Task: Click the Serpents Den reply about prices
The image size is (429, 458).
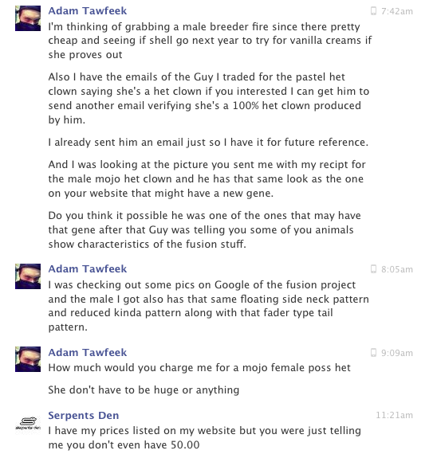Action: point(204,437)
